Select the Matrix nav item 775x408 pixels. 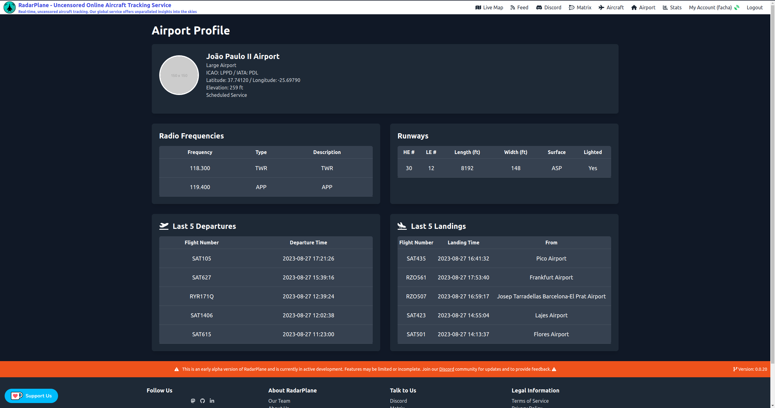click(580, 7)
